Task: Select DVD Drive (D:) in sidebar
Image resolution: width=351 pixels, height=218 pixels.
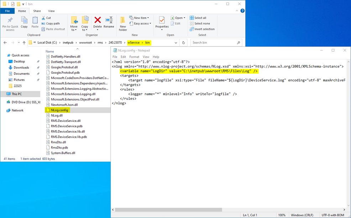Action: tap(23, 102)
